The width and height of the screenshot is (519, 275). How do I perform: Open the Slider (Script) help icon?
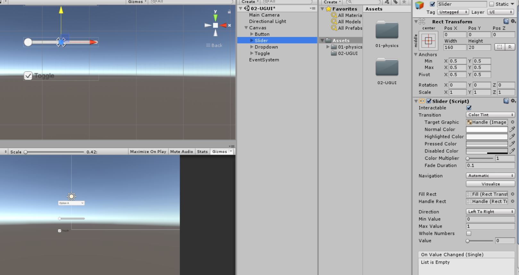coord(506,101)
